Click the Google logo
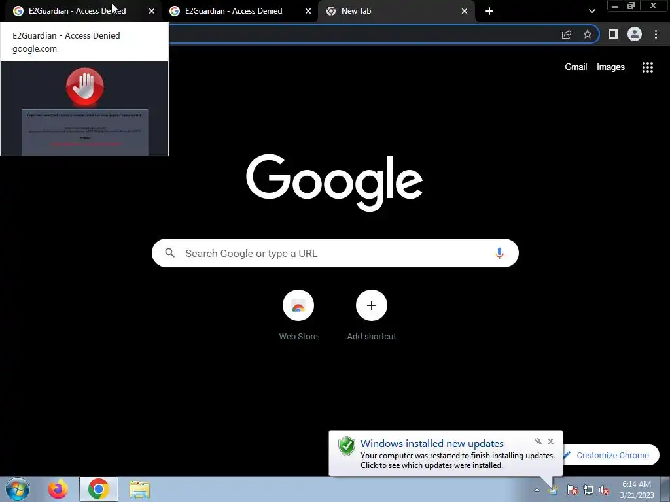Screen dimensions: 670x502 point(334,183)
